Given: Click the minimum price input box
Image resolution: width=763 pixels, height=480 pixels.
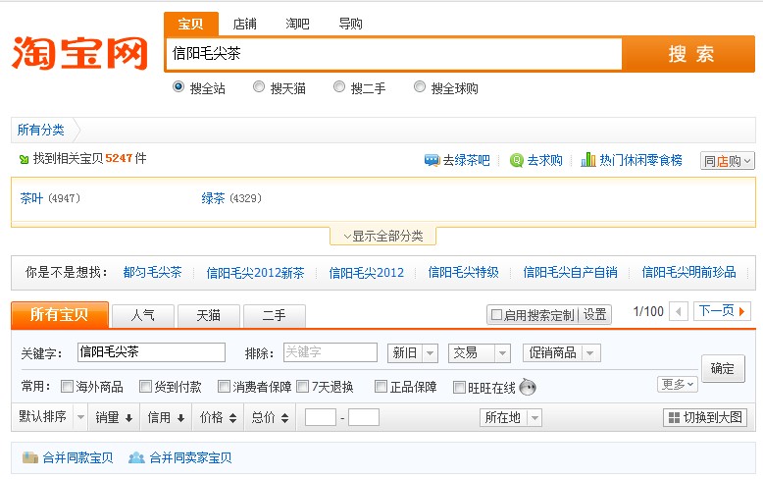Looking at the screenshot, I should coord(320,418).
